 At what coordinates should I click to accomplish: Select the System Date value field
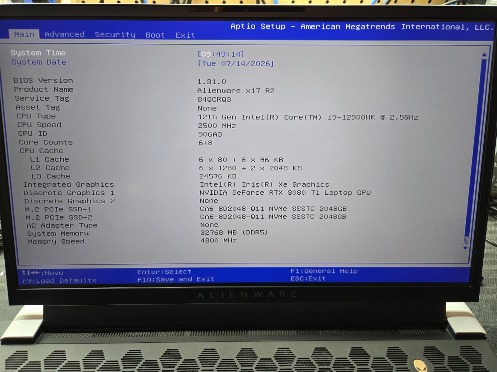click(x=236, y=64)
